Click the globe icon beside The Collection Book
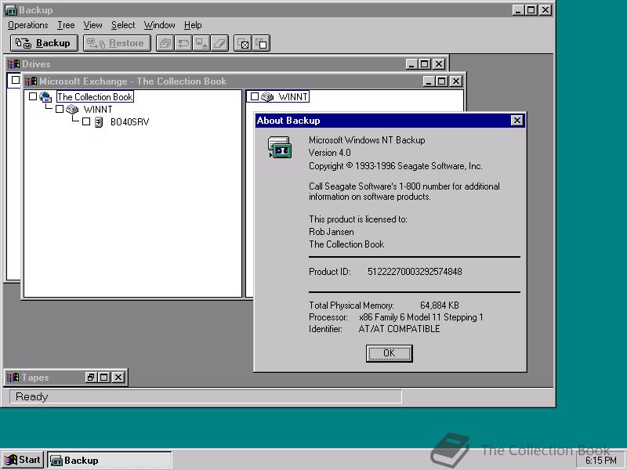The height and width of the screenshot is (470, 627). pyautogui.click(x=45, y=96)
